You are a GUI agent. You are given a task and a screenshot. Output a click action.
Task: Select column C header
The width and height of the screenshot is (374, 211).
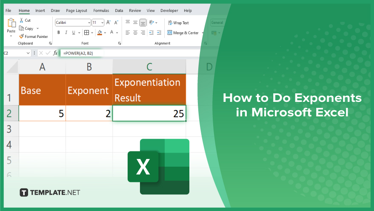pos(149,67)
